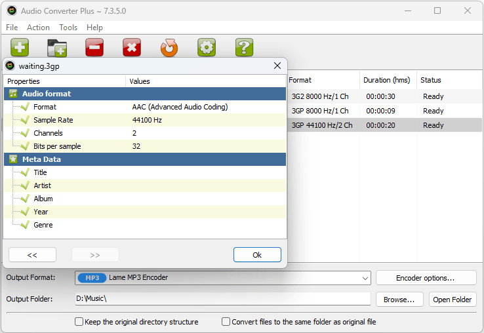The image size is (484, 333).
Task: Click the check icon next to Title
Action: click(25, 172)
